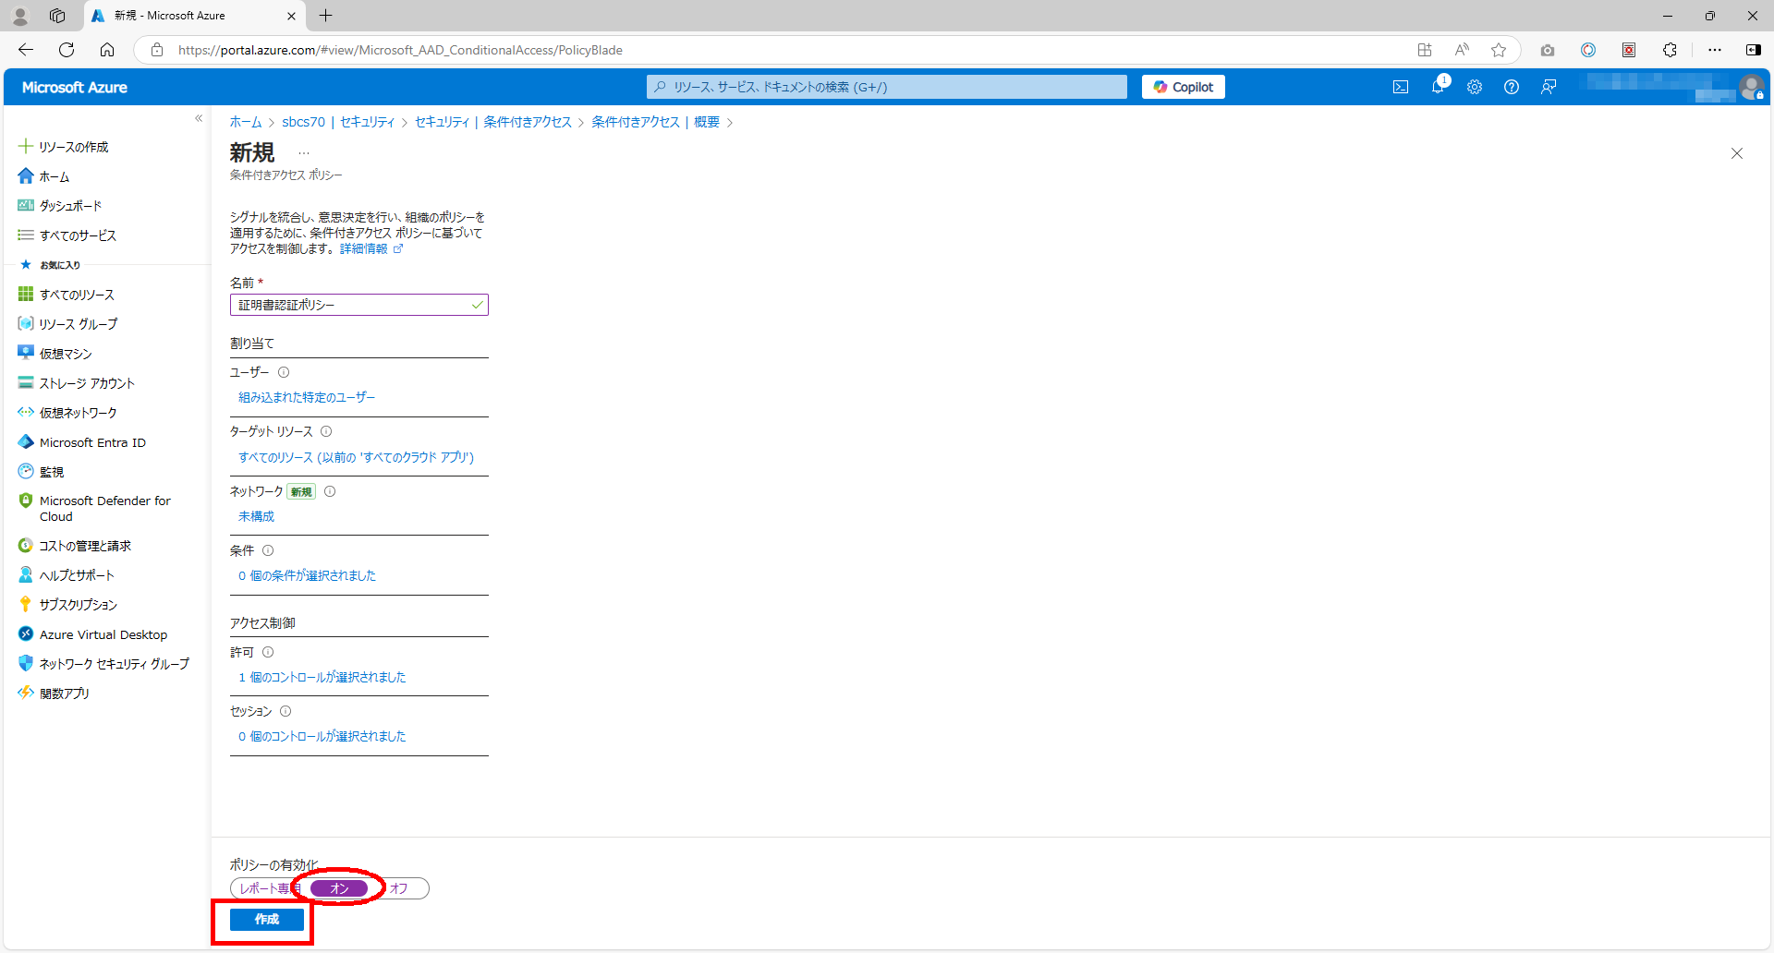Viewport: 1774px width, 953px height.
Task: Open the 詳細情報 link
Action: point(364,248)
